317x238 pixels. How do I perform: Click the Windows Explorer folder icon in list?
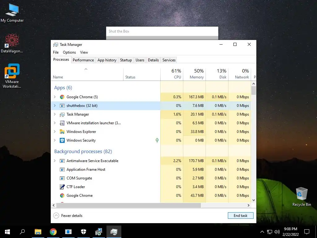(x=62, y=132)
